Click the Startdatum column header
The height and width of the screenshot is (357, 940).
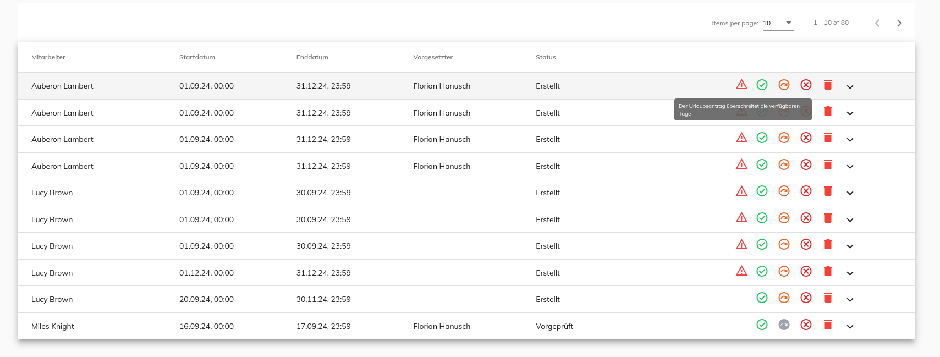coord(197,57)
